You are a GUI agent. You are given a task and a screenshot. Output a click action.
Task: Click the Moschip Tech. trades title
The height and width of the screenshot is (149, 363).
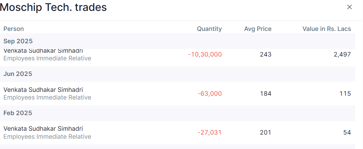[x=53, y=7]
